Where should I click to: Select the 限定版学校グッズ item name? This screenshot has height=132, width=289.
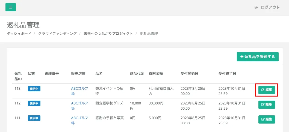pyautogui.click(x=109, y=103)
